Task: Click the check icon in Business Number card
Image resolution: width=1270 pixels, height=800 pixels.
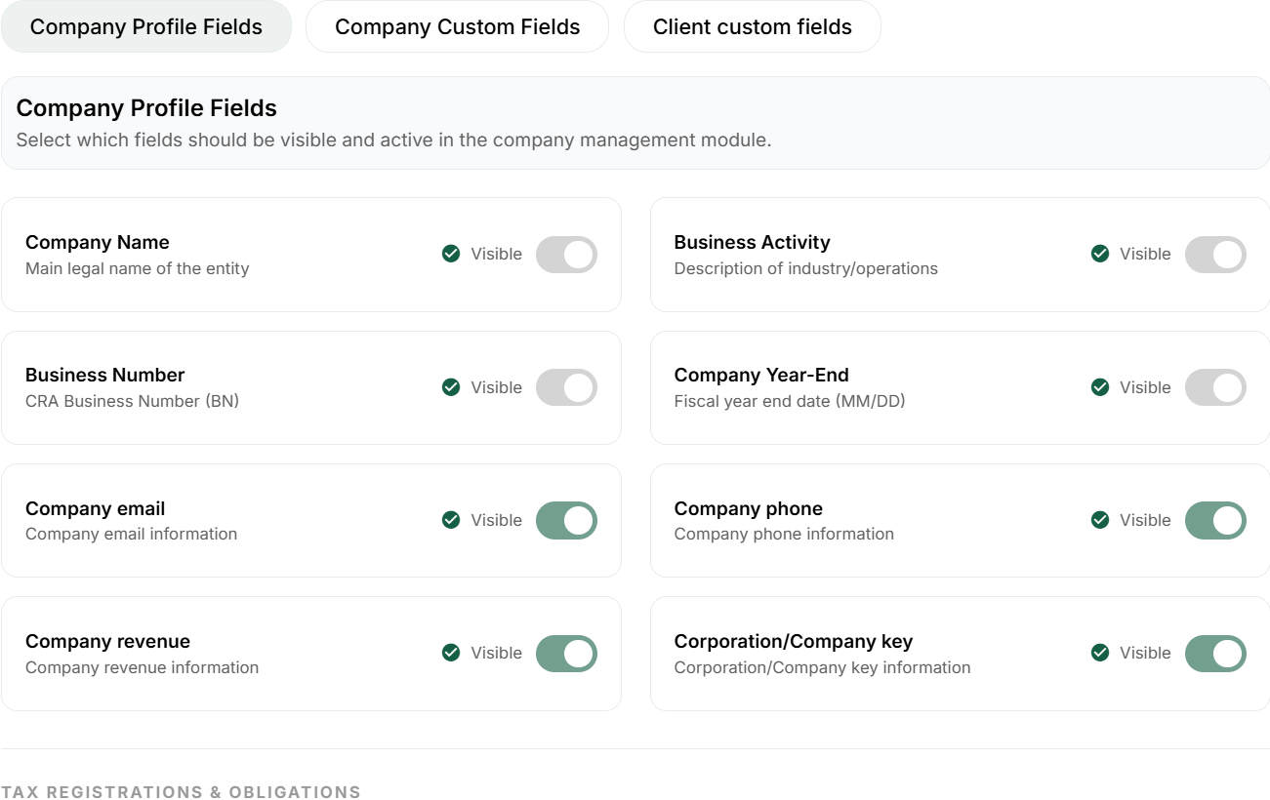Action: click(451, 387)
